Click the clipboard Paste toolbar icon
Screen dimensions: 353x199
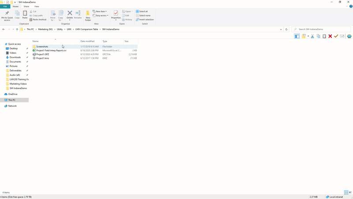324,36
